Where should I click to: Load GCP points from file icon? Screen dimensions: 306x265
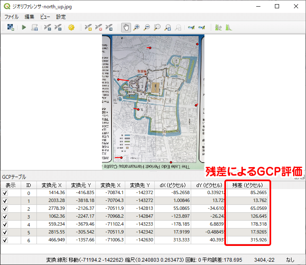coord(47,27)
